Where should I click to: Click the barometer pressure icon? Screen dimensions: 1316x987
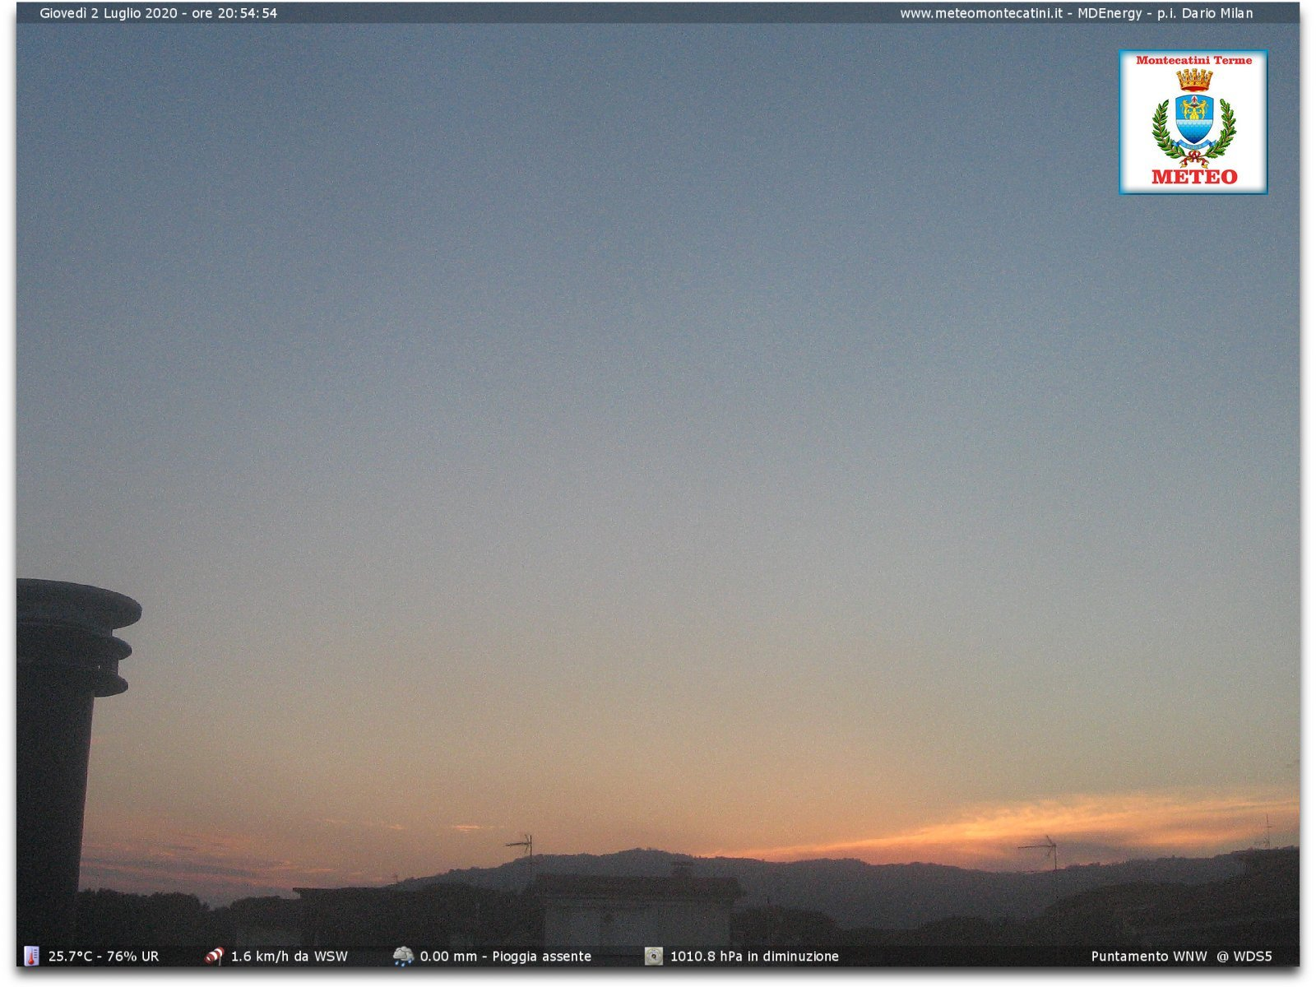(654, 956)
